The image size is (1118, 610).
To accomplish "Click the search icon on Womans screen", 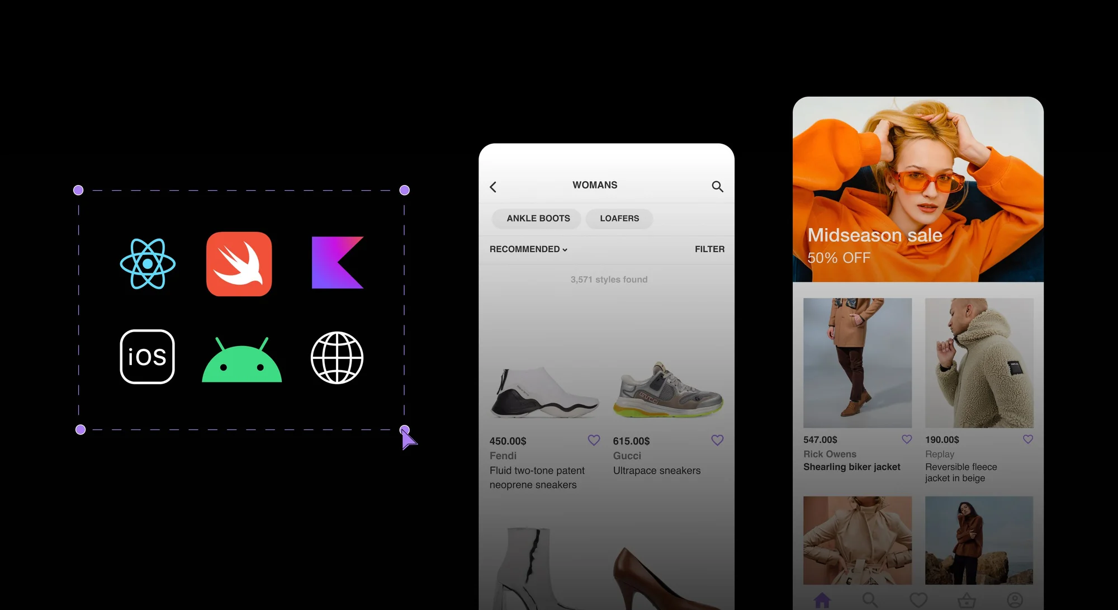I will tap(718, 186).
